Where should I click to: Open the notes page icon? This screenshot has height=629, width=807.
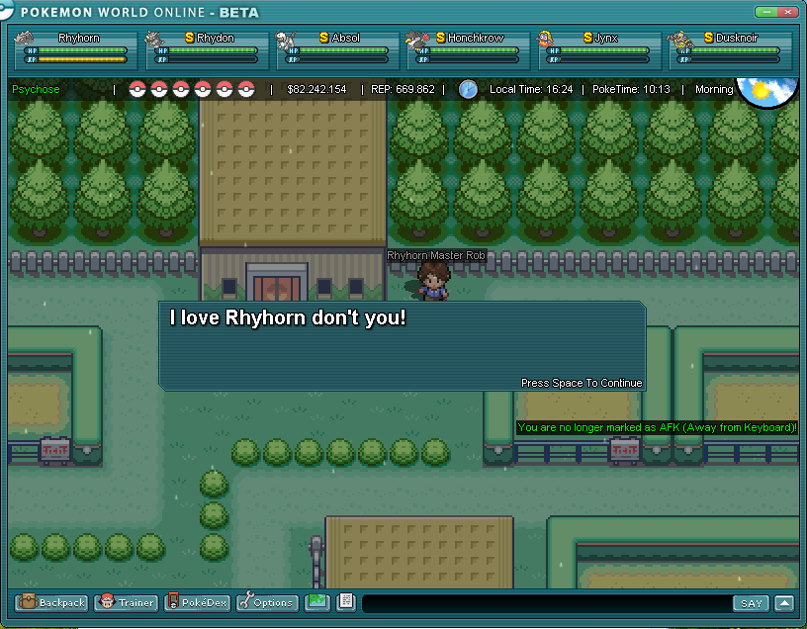coord(346,601)
